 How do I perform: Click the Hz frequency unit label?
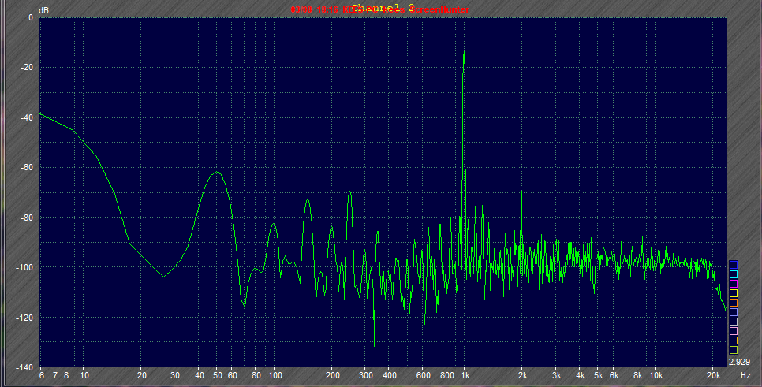(x=745, y=375)
